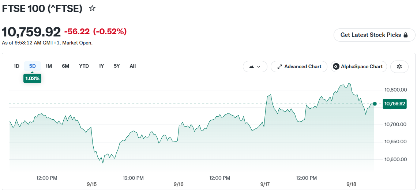Click the FTSE 100 (^FTSE) title

pos(42,9)
